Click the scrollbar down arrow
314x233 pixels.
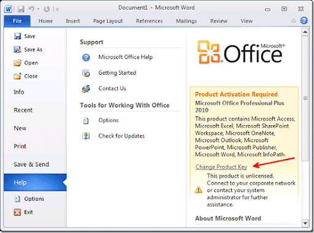click(305, 223)
